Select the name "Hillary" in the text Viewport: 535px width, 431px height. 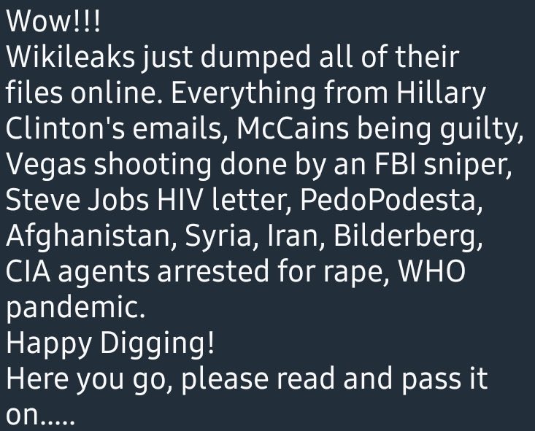[441, 93]
